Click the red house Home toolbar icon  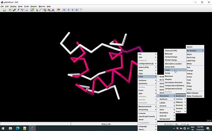[x=58, y=10]
